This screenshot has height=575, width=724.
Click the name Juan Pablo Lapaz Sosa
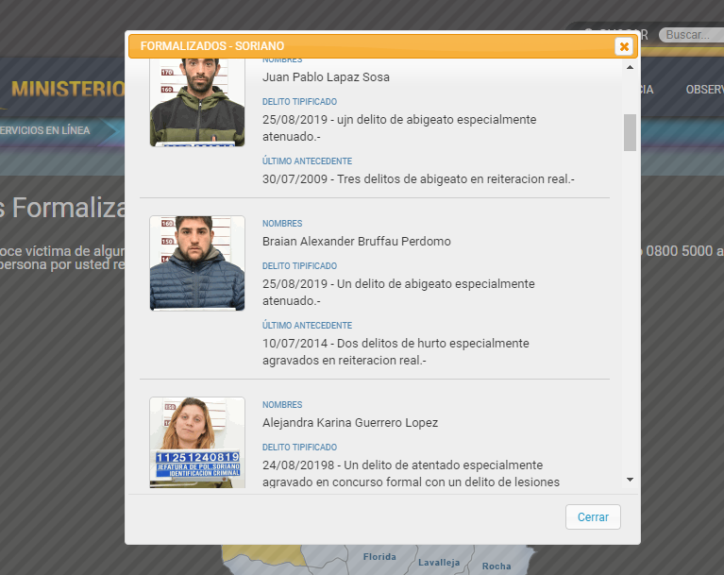(326, 77)
